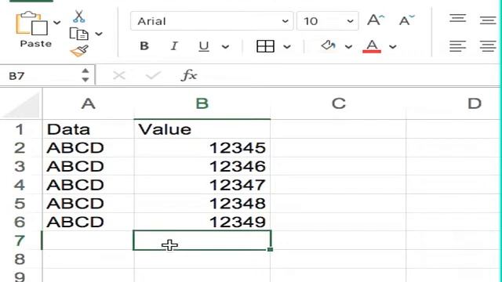Click the Name Box stepper arrows

coord(85,75)
